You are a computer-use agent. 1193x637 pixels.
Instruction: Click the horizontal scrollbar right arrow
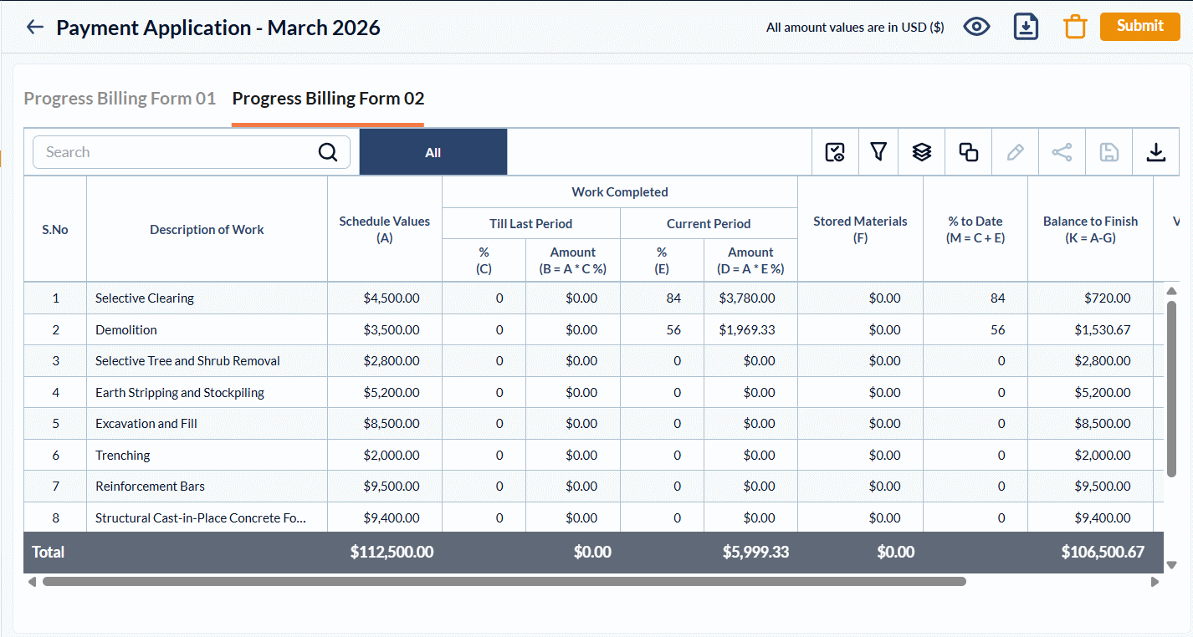[x=1155, y=582]
